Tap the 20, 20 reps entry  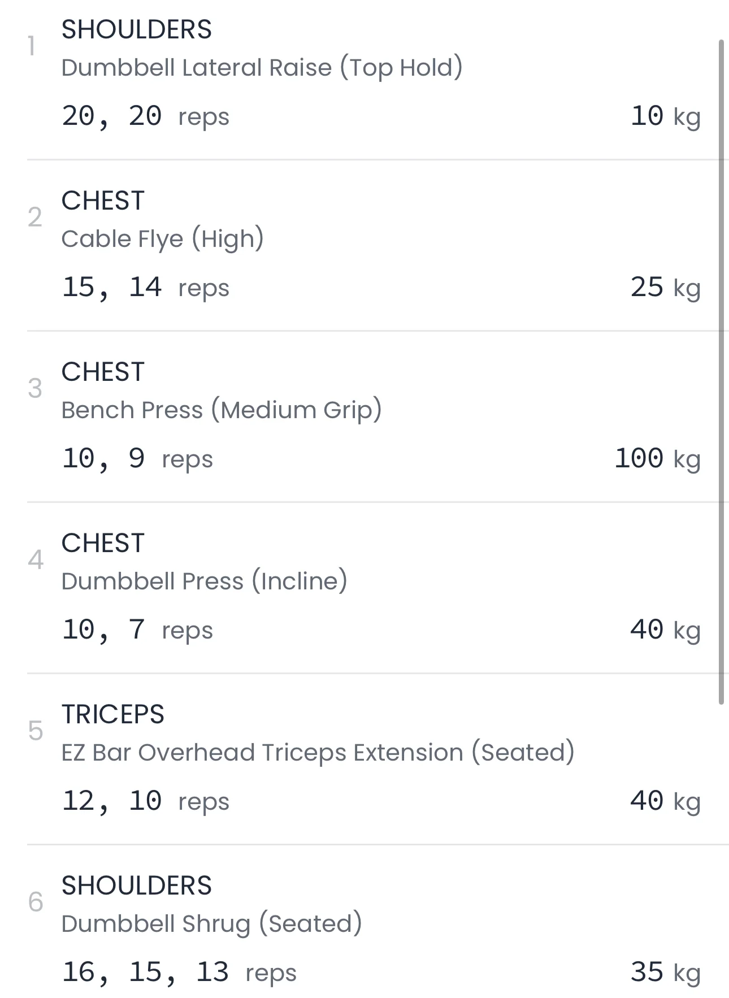(x=145, y=116)
